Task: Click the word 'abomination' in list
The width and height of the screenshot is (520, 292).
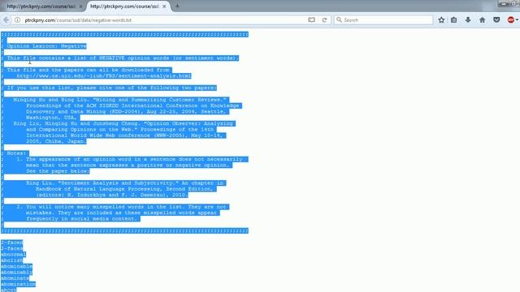Action: coord(18,285)
